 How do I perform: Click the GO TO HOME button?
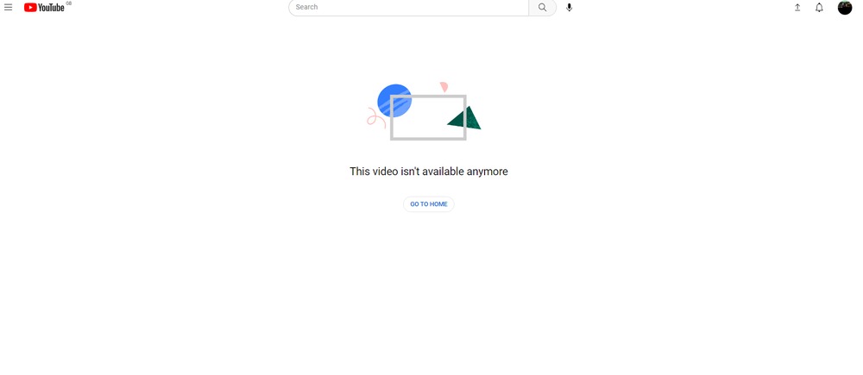429,204
